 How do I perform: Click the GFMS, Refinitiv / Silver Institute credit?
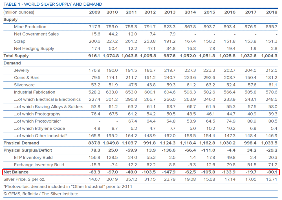tap(41, 194)
